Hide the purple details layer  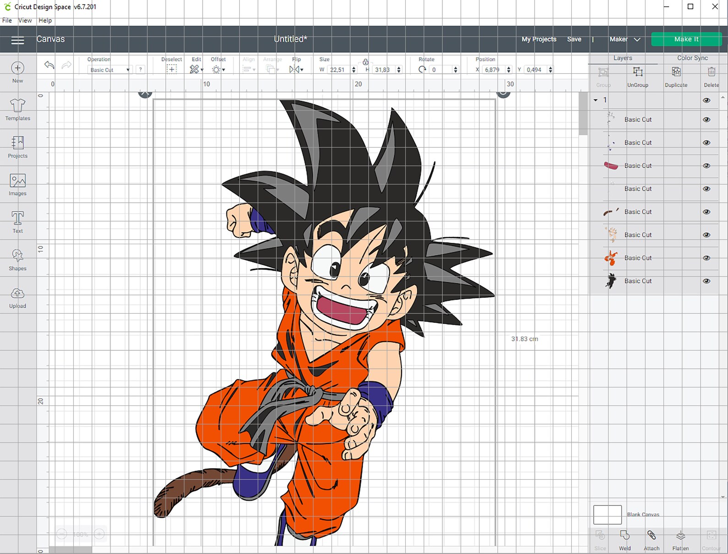pyautogui.click(x=706, y=143)
